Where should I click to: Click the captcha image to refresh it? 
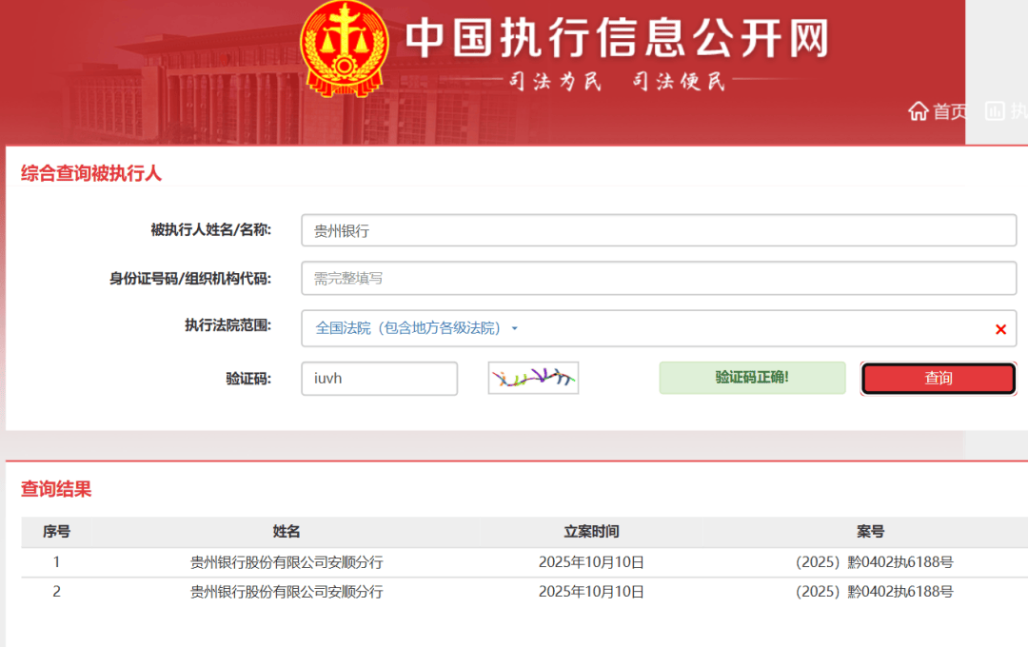pos(532,378)
